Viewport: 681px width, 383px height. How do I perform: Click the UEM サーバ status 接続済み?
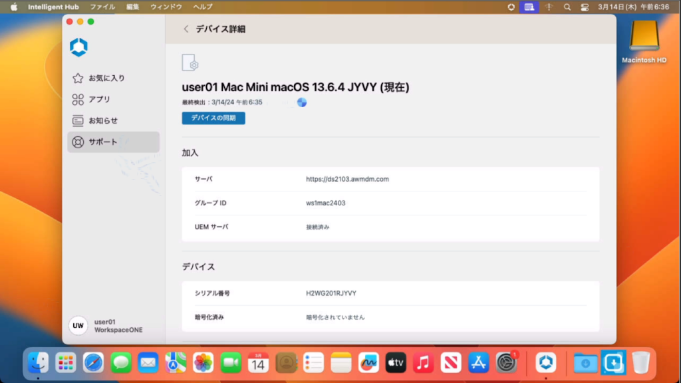(x=317, y=227)
